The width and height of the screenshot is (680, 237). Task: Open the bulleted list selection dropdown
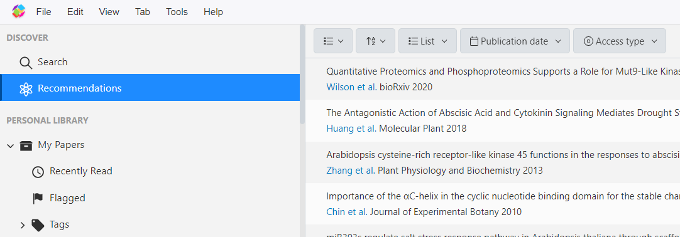pyautogui.click(x=333, y=41)
